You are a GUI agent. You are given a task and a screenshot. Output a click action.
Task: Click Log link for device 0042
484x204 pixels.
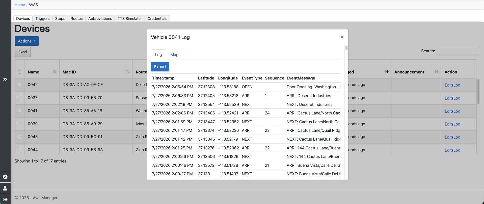point(457,85)
